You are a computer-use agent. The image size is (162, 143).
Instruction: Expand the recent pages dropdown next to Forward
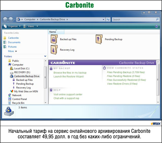click(15, 19)
